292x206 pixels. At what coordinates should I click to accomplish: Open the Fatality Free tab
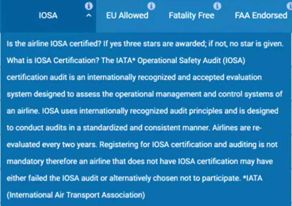click(x=191, y=16)
